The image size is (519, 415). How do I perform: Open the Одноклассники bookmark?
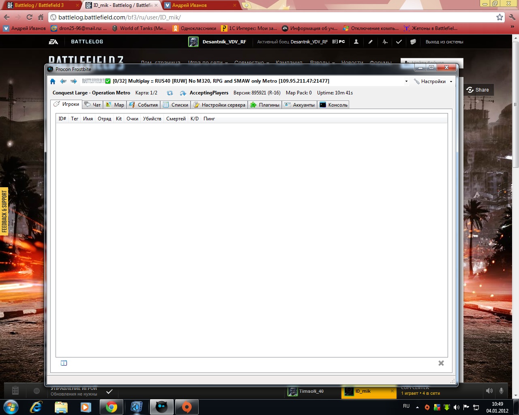194,28
